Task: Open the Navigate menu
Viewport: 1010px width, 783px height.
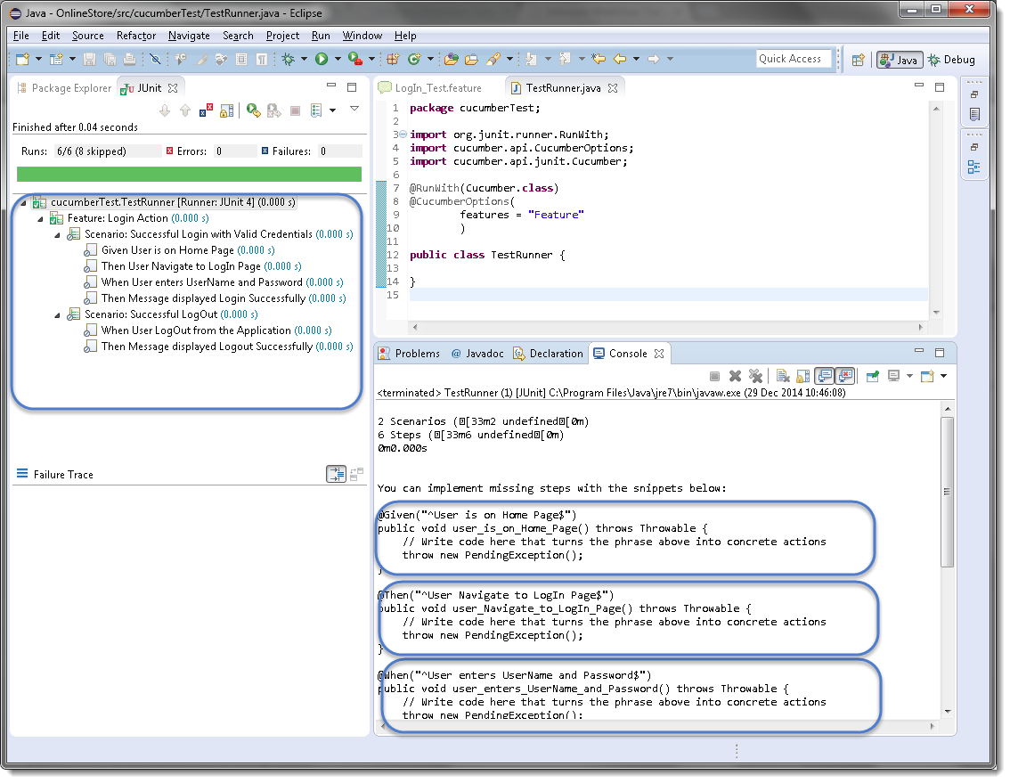Action: click(x=189, y=36)
